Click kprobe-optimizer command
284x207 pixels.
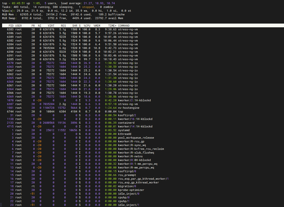[131, 190]
